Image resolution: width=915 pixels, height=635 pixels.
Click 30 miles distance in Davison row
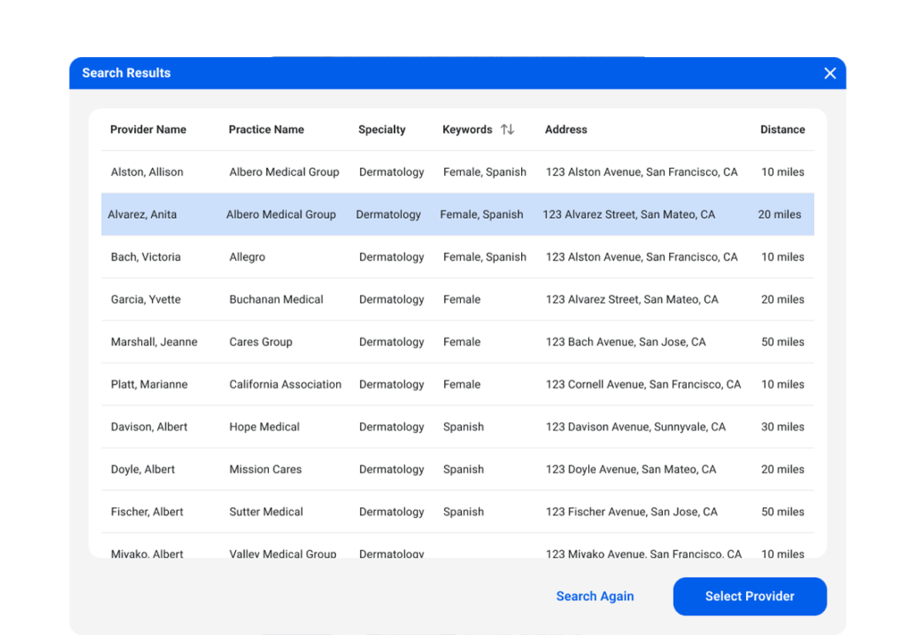coord(783,427)
